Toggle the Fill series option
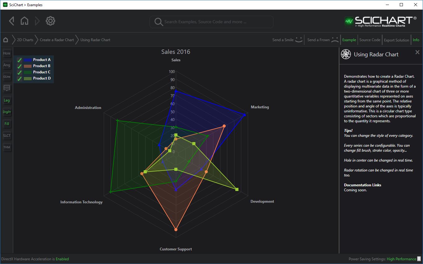The image size is (423, 264). (7, 124)
